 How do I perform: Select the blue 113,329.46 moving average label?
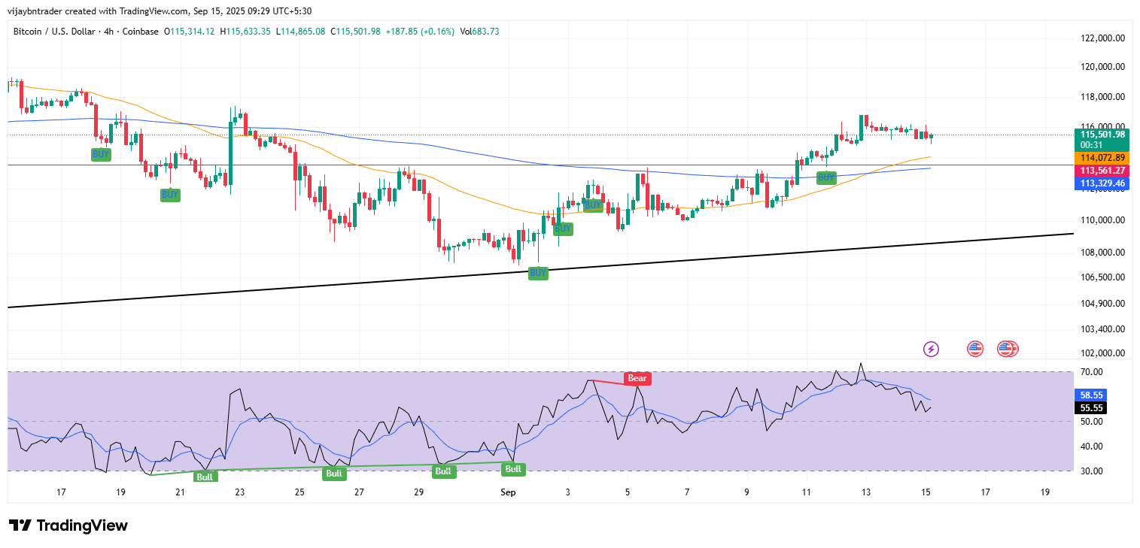pos(1102,183)
